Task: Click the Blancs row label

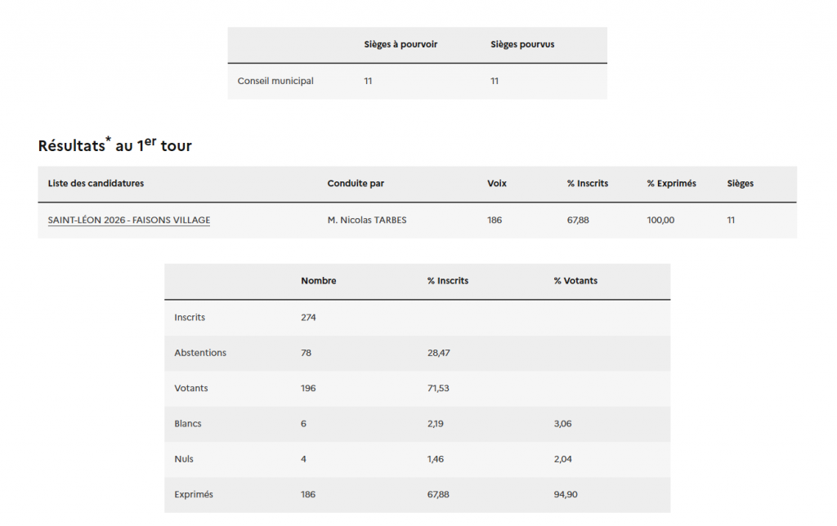Action: tap(188, 424)
